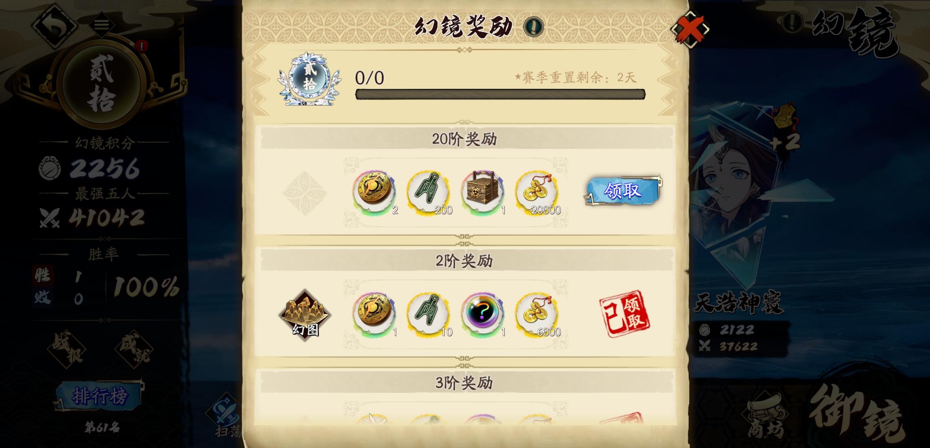The height and width of the screenshot is (448, 930).
Task: Select the wooden treasure chest reward icon
Action: point(483,191)
